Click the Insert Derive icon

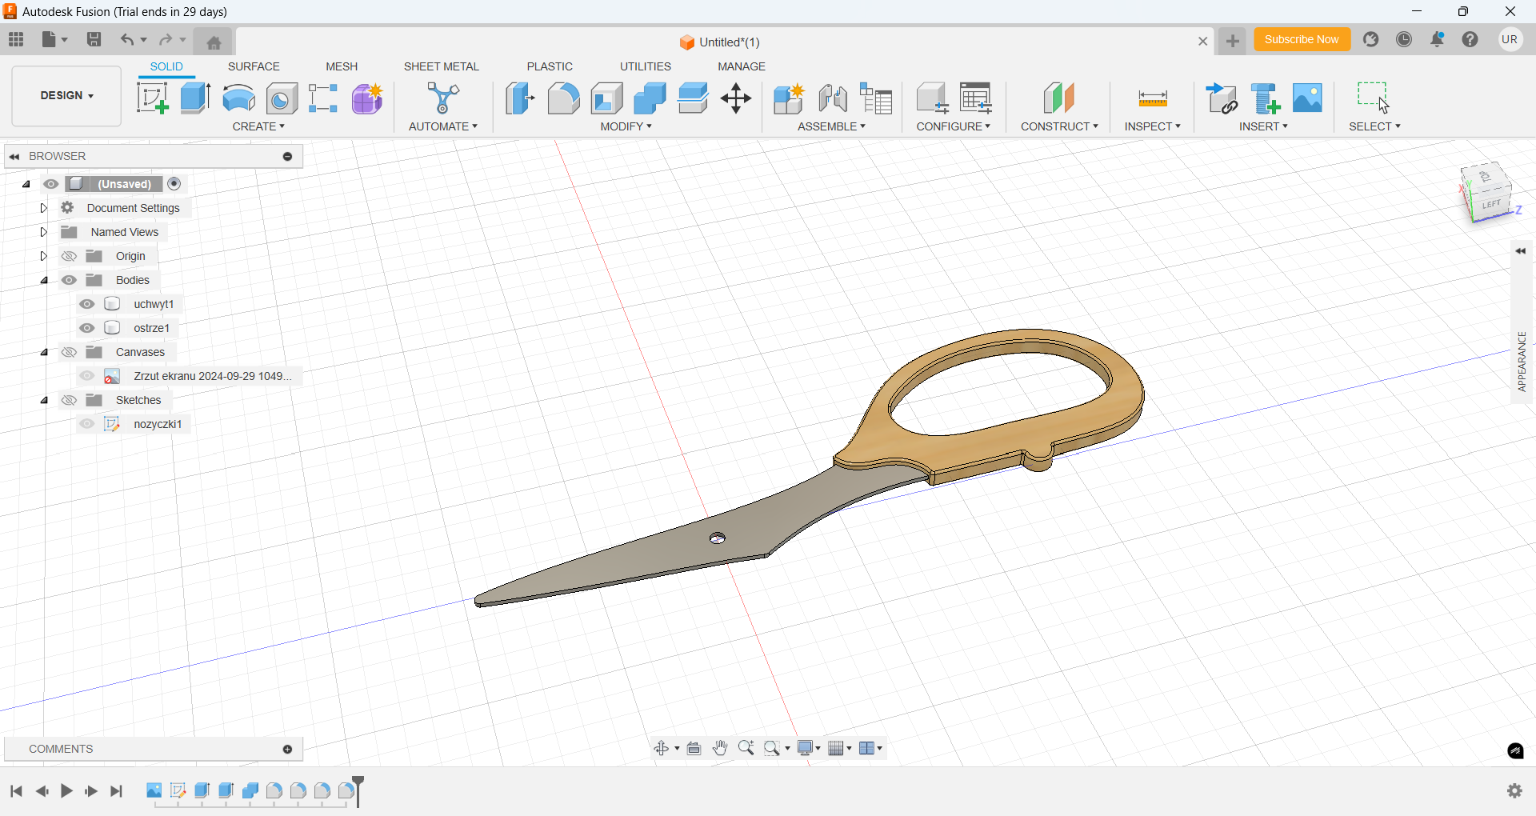[1222, 98]
